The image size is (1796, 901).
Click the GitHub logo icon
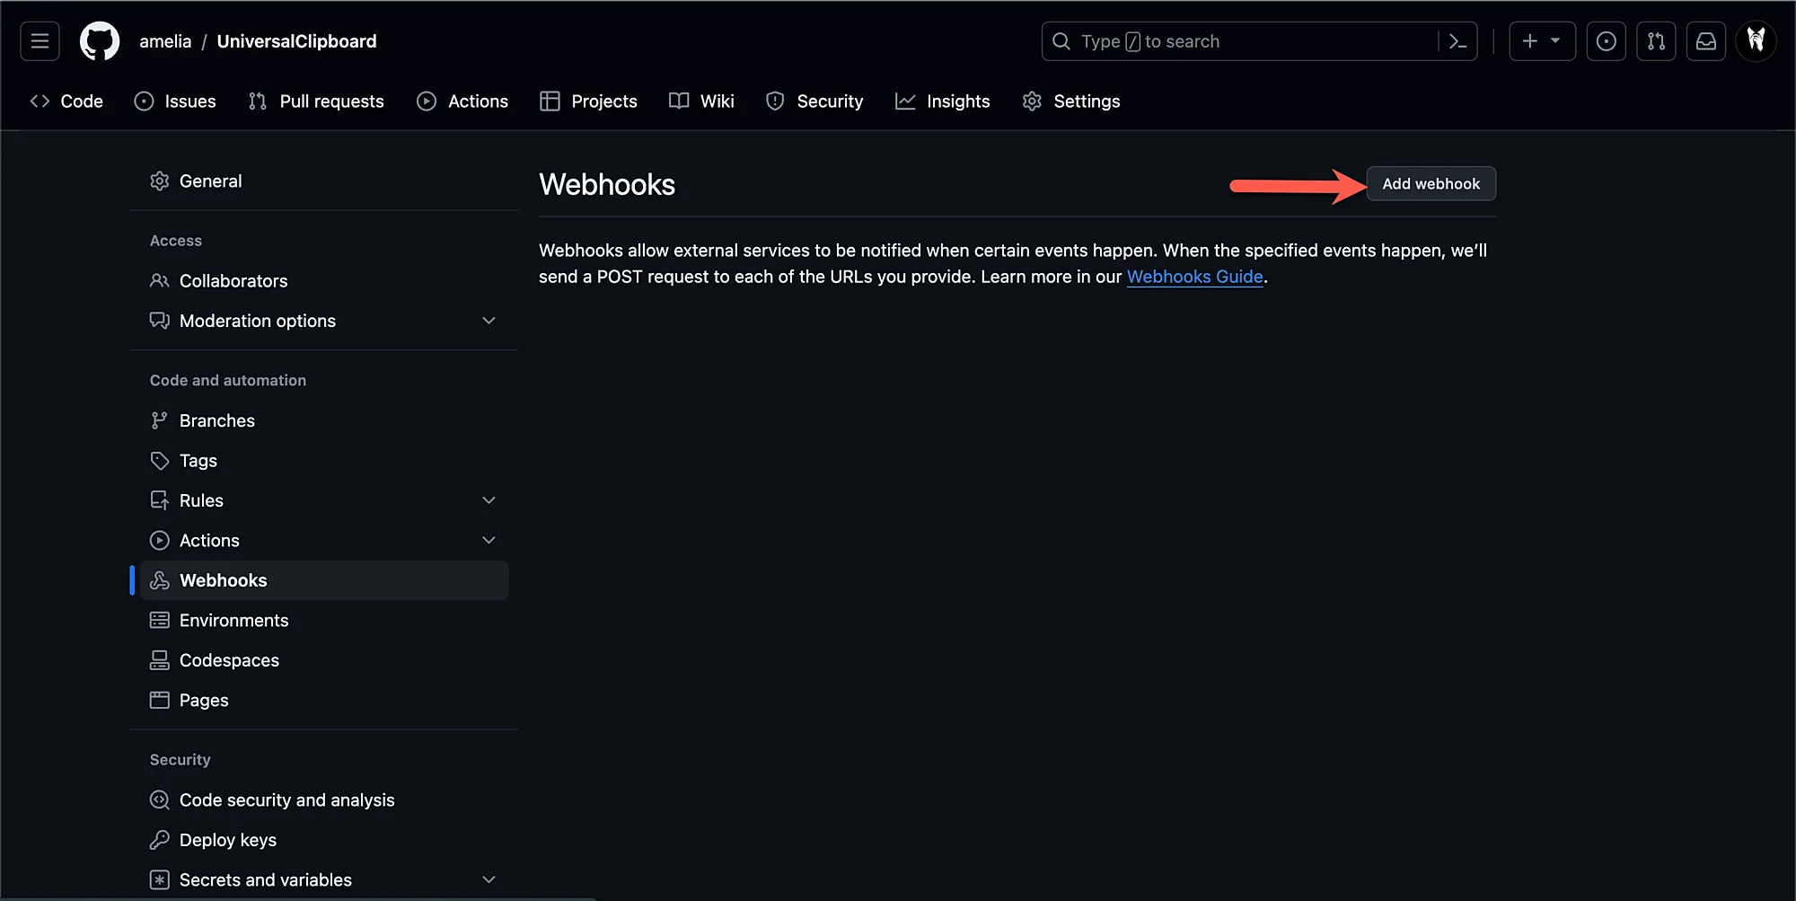pyautogui.click(x=99, y=41)
